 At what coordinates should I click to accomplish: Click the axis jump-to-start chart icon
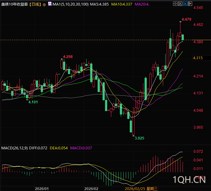180,4
